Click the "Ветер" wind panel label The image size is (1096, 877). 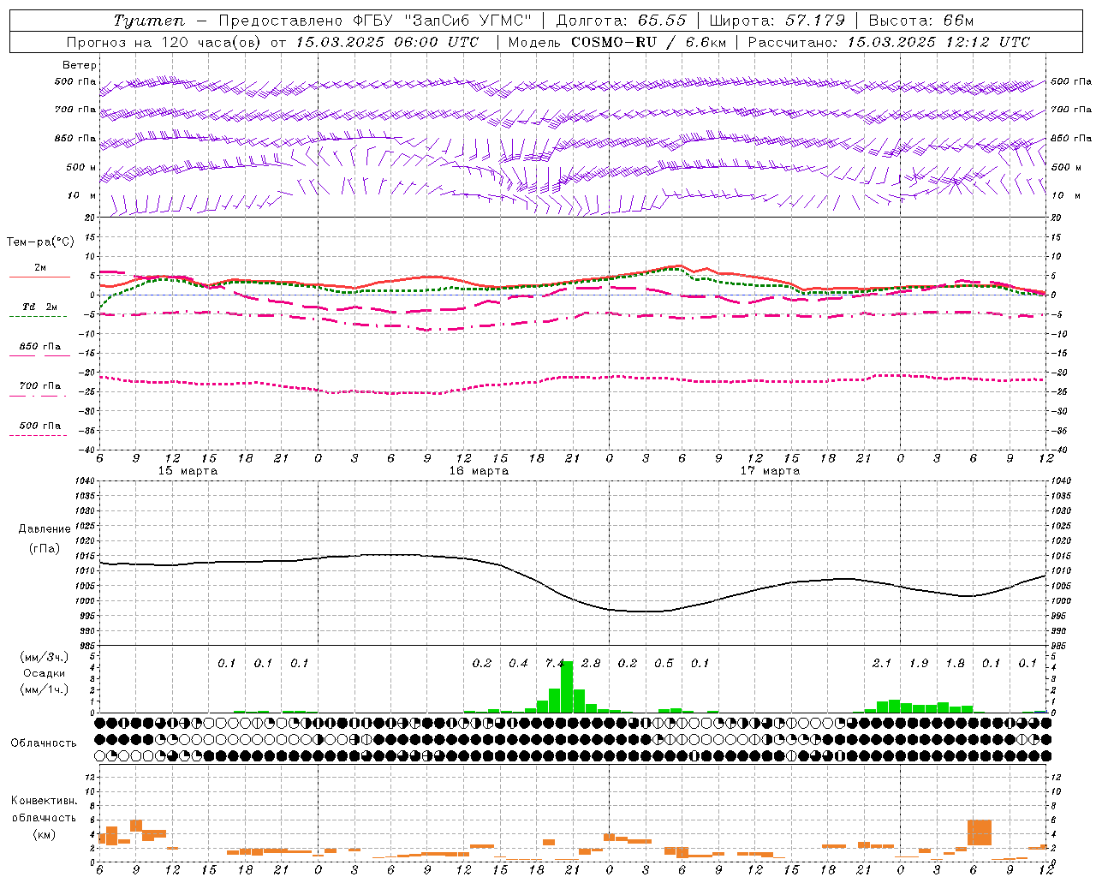tap(80, 65)
